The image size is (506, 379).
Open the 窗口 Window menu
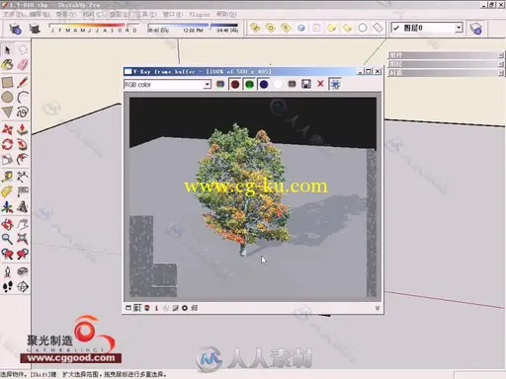coord(173,14)
